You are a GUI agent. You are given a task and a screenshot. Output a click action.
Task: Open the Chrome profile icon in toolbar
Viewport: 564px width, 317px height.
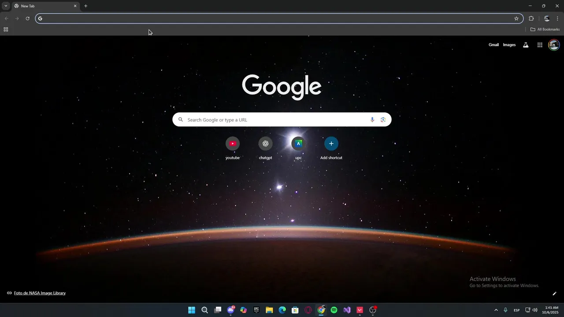click(x=547, y=18)
